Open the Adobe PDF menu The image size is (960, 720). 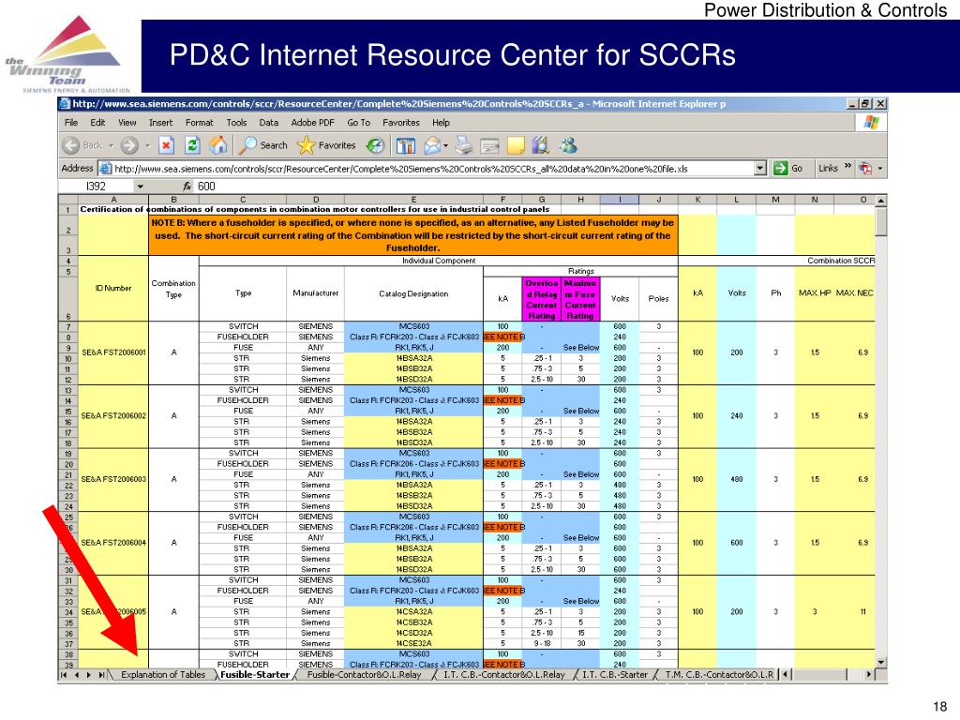pos(313,123)
